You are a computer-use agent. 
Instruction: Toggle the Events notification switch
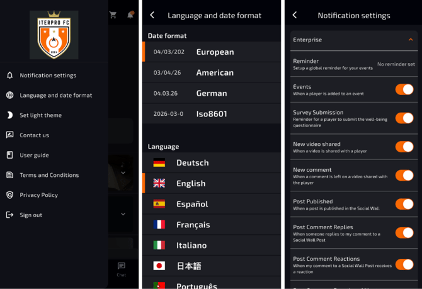pyautogui.click(x=404, y=89)
